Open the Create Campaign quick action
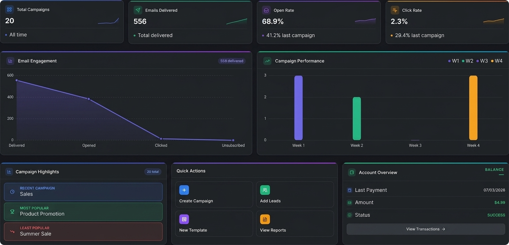The height and width of the screenshot is (245, 509). [x=214, y=195]
